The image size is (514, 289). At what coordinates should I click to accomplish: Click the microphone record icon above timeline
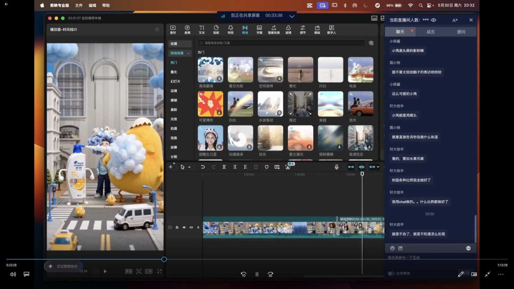click(x=336, y=167)
